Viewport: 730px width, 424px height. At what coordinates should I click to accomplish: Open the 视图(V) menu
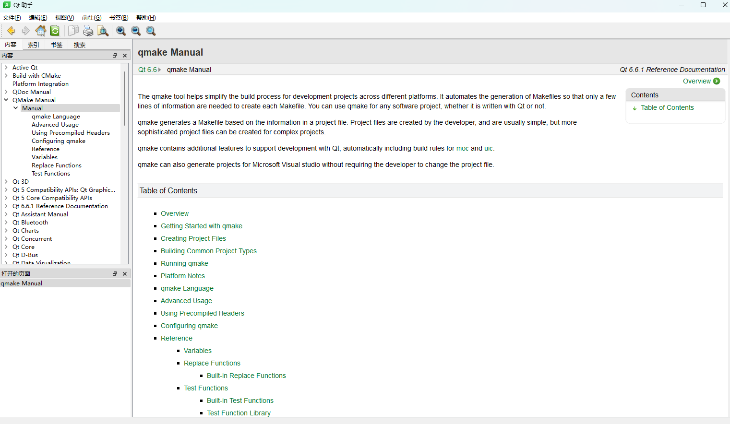tap(64, 18)
